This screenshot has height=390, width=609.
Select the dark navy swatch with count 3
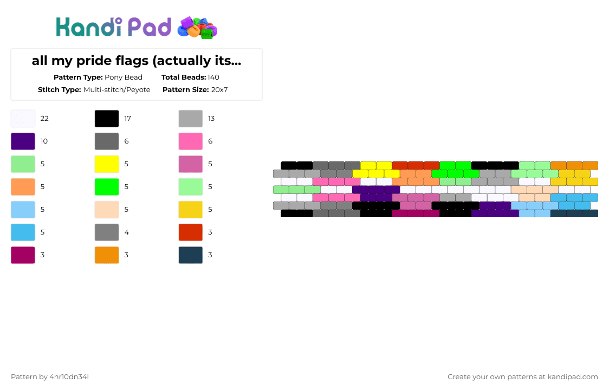click(x=191, y=255)
